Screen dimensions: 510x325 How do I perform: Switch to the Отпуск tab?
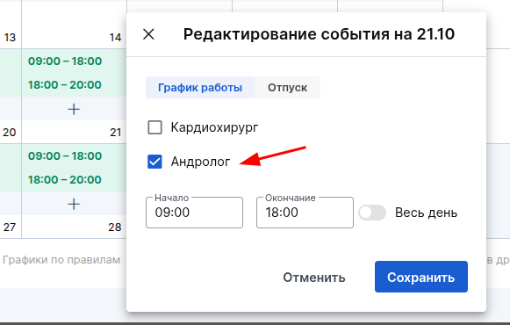(288, 88)
